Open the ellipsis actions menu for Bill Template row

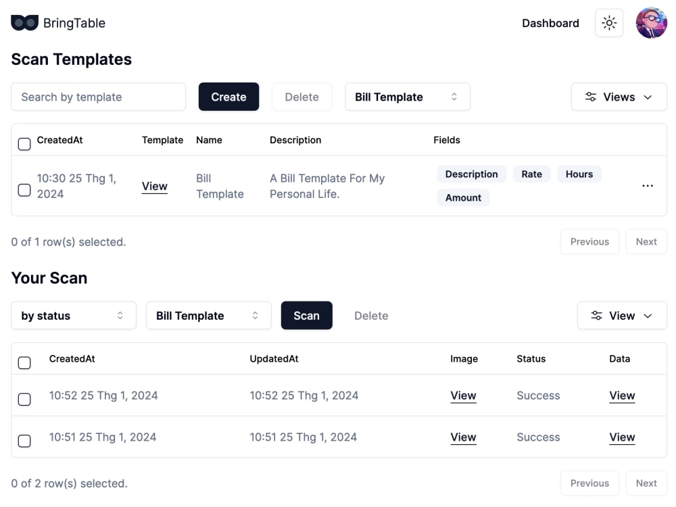648,186
